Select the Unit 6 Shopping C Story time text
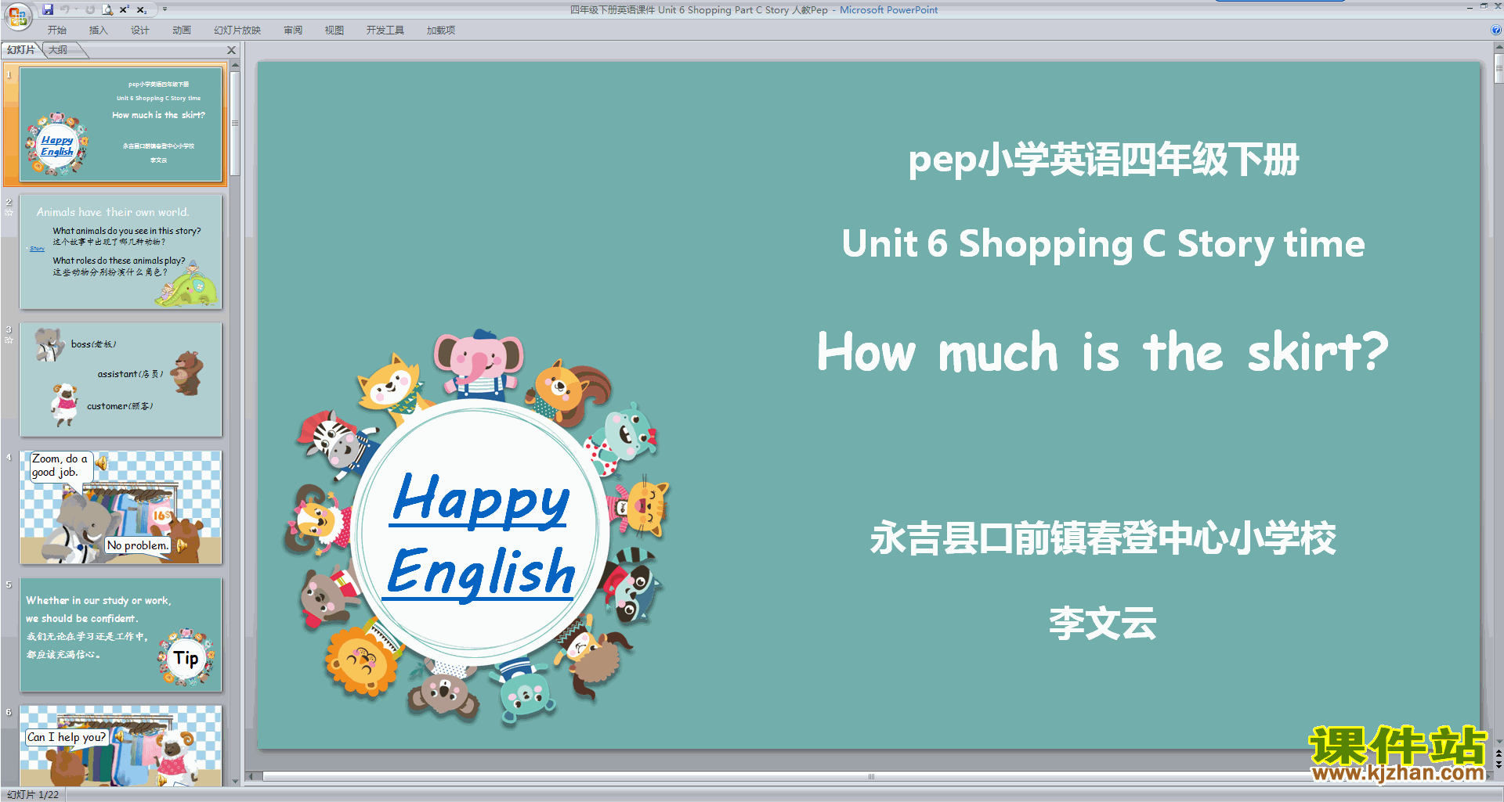The height and width of the screenshot is (802, 1504). [x=1103, y=244]
